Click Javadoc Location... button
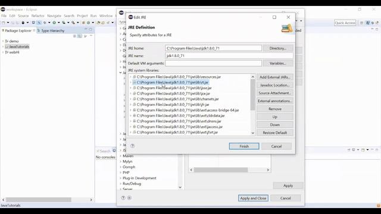 (275, 85)
